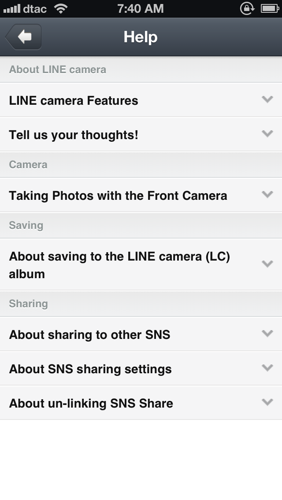Tap the 7:40 AM status bar clock
Screen dimensions: 282x500
tap(141, 8)
